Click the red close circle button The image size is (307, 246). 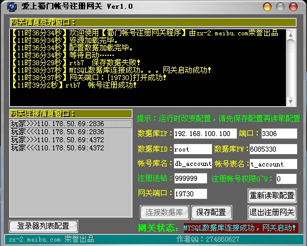[293, 7]
